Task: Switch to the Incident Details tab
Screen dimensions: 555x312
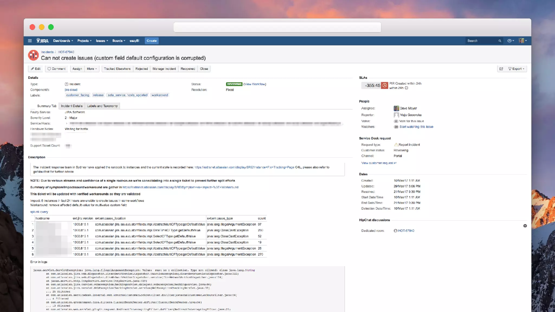Action: pyautogui.click(x=72, y=106)
